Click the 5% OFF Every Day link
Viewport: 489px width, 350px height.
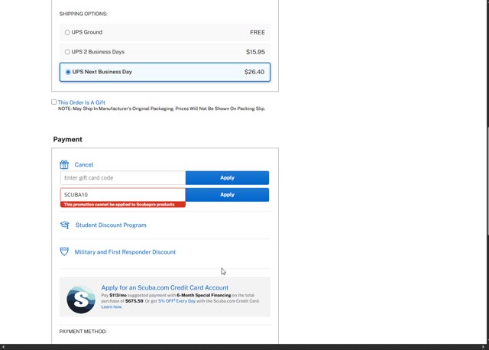click(176, 301)
